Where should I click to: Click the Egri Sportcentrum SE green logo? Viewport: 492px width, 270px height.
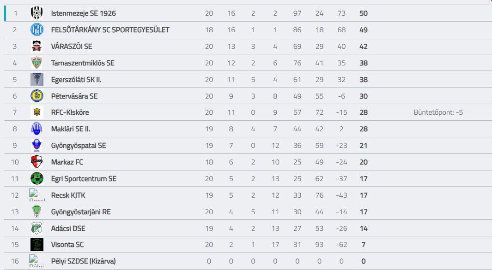click(x=36, y=179)
